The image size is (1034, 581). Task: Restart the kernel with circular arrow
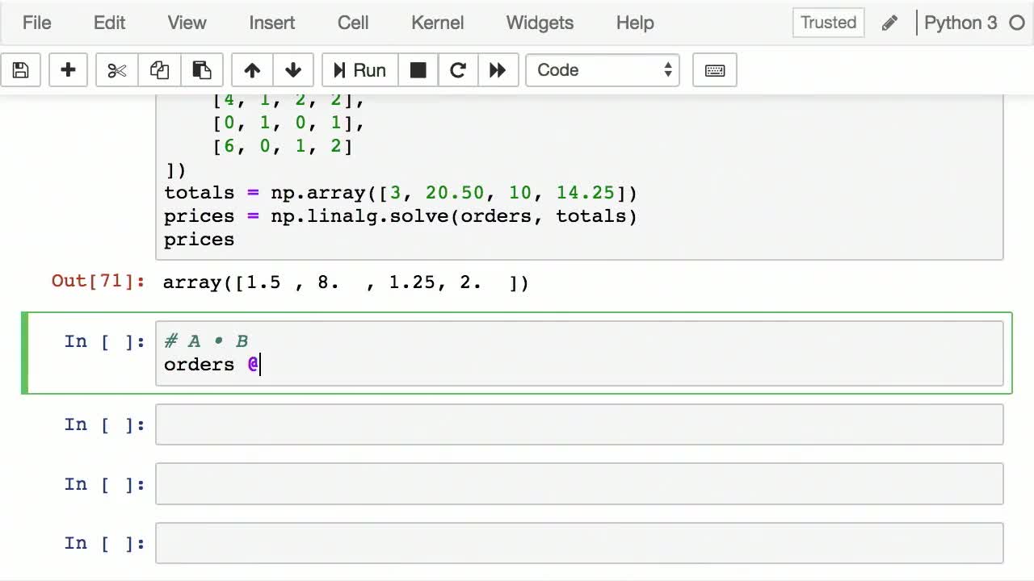click(457, 70)
